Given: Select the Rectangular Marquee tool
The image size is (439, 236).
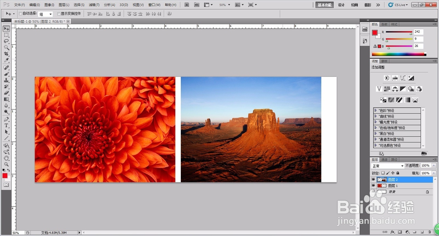Looking at the screenshot, I should click(x=6, y=35).
